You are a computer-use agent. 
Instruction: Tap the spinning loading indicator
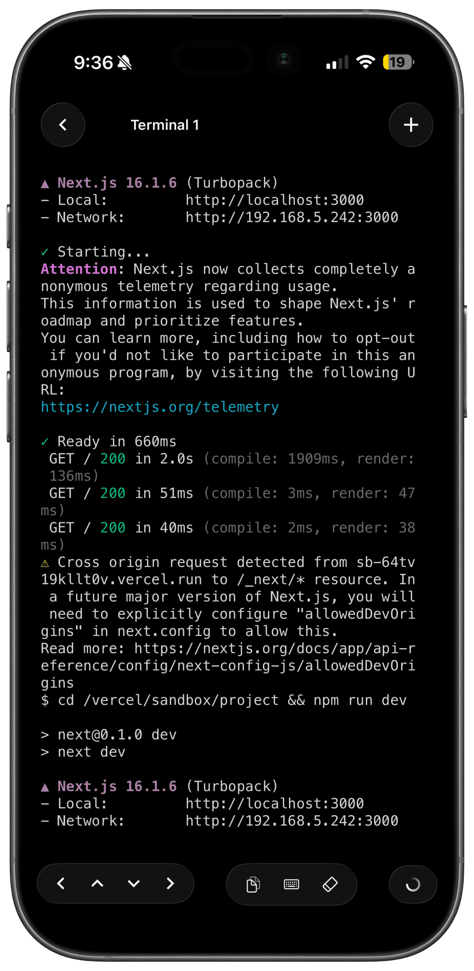[x=412, y=884]
